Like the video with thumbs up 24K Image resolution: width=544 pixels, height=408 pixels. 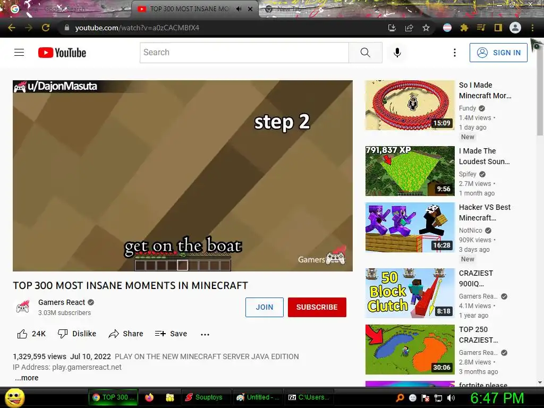pos(31,334)
